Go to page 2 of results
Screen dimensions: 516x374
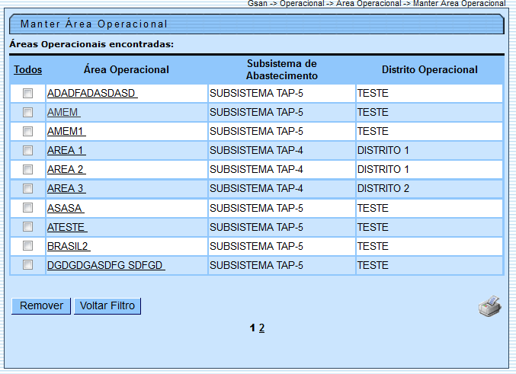pos(262,328)
